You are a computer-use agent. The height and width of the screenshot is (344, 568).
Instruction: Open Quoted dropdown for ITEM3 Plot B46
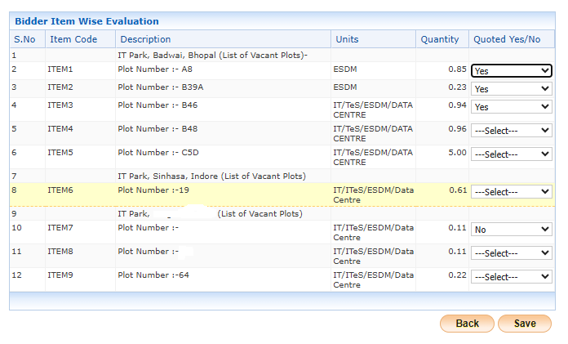[511, 107]
